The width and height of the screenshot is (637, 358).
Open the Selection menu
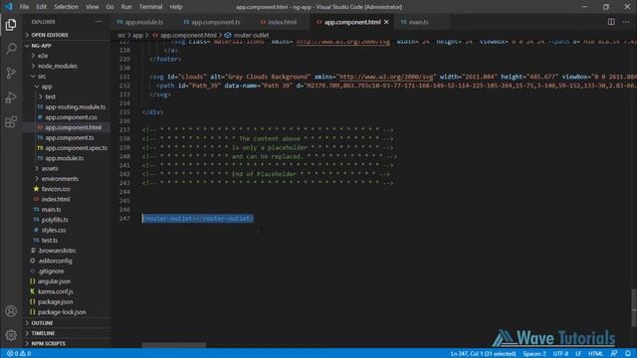click(66, 7)
